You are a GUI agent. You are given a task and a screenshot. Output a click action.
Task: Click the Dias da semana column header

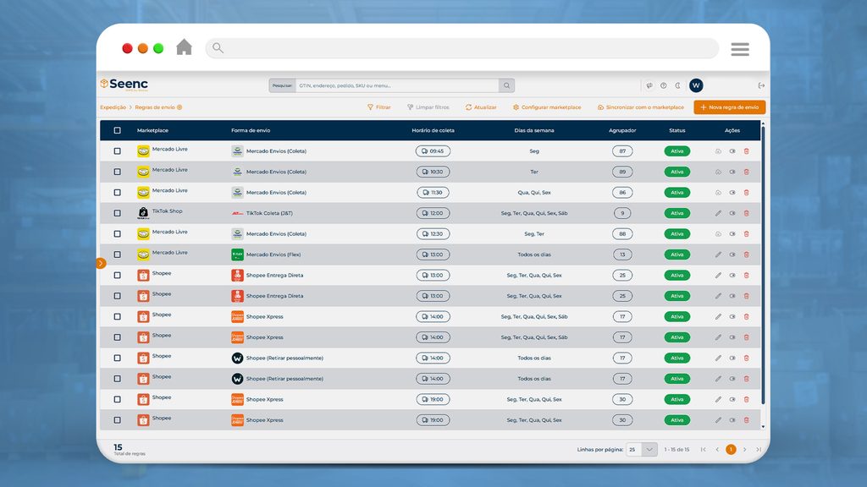[534, 130]
